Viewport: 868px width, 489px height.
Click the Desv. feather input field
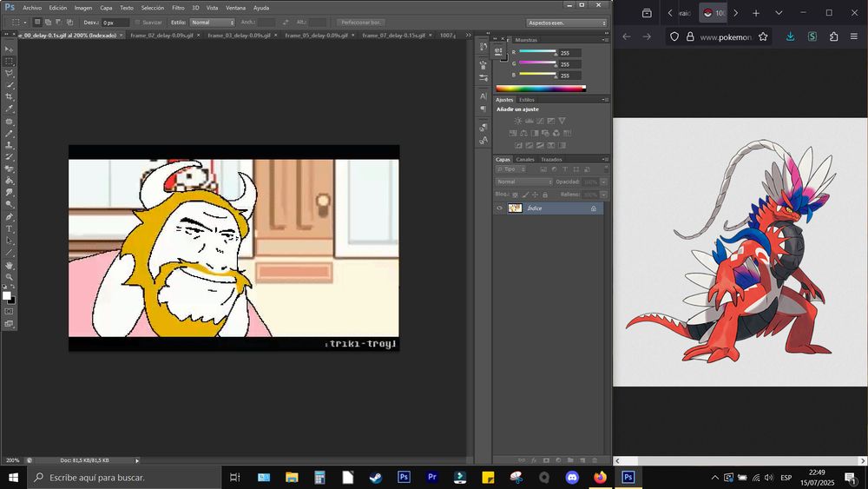(115, 23)
